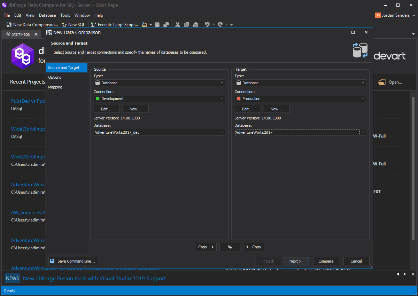Go to the Options wizard page
The width and height of the screenshot is (418, 296).
[66, 77]
